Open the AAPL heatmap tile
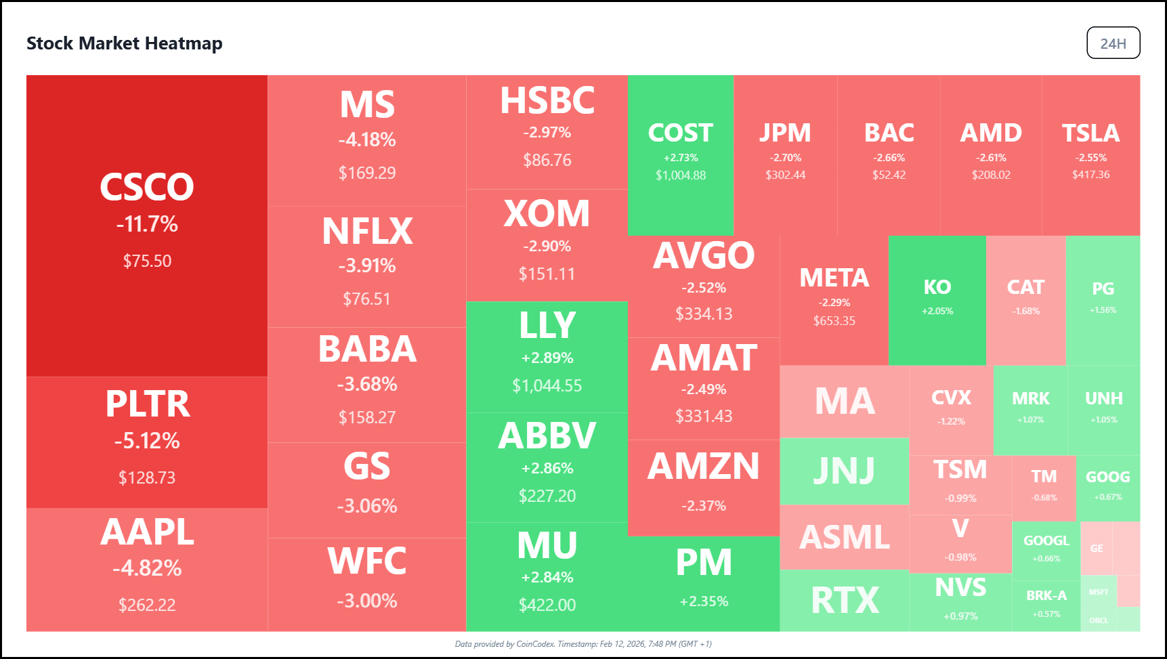1167x659 pixels. pos(147,569)
